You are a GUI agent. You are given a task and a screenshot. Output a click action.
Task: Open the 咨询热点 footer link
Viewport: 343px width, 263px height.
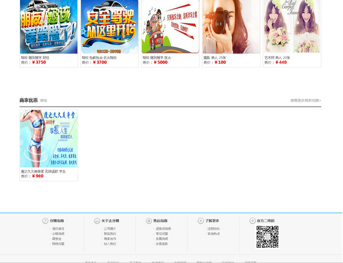tap(214, 234)
